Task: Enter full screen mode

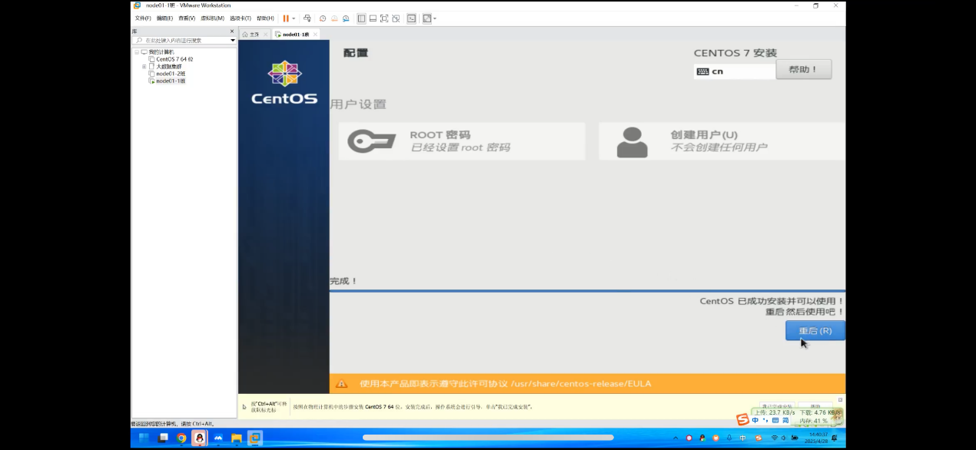Action: click(385, 18)
